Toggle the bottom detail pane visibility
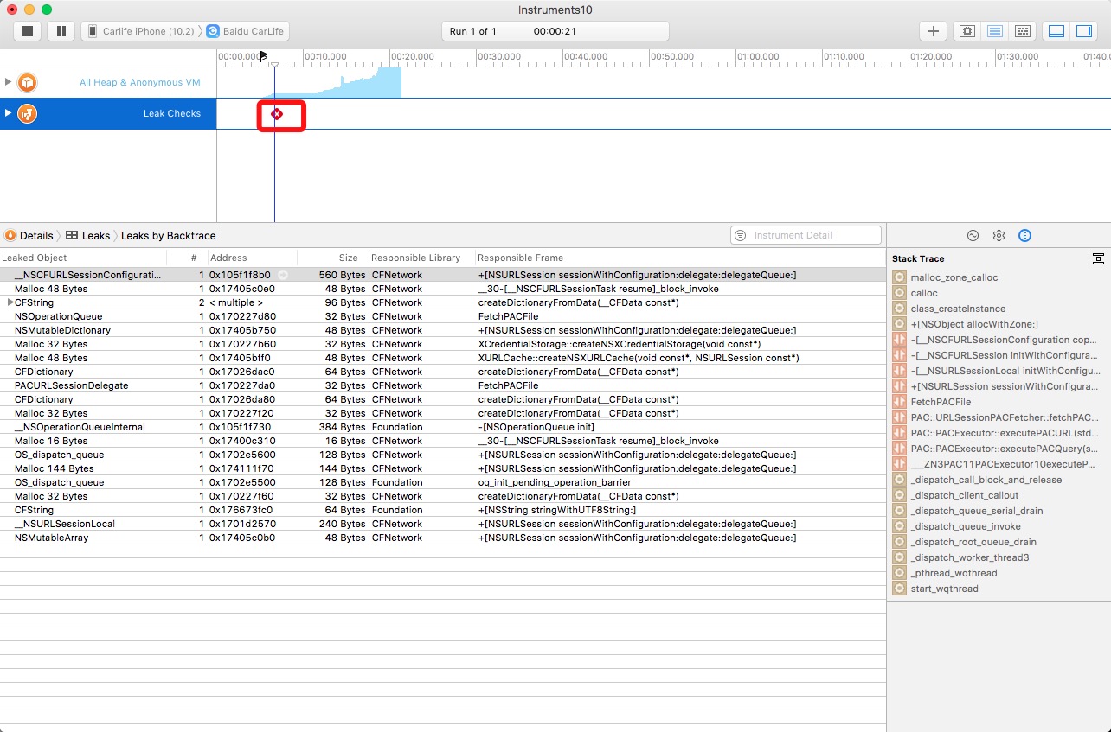This screenshot has width=1111, height=732. point(1056,31)
